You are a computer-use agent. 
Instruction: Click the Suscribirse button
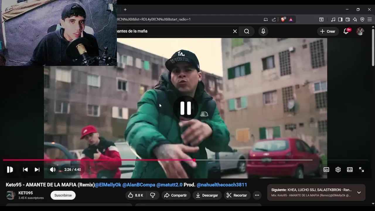[63, 195]
